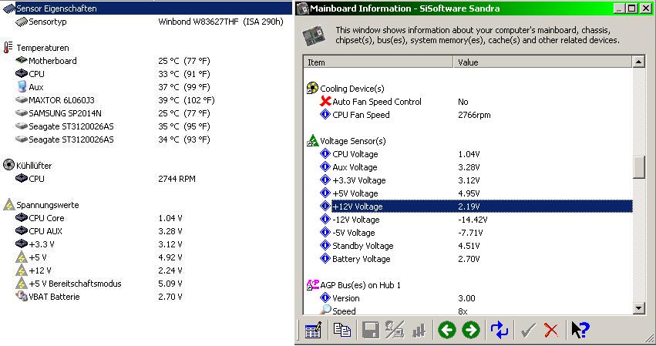The width and height of the screenshot is (656, 346).
Task: Click the Copy icon in Sandra toolbar
Action: click(x=341, y=331)
